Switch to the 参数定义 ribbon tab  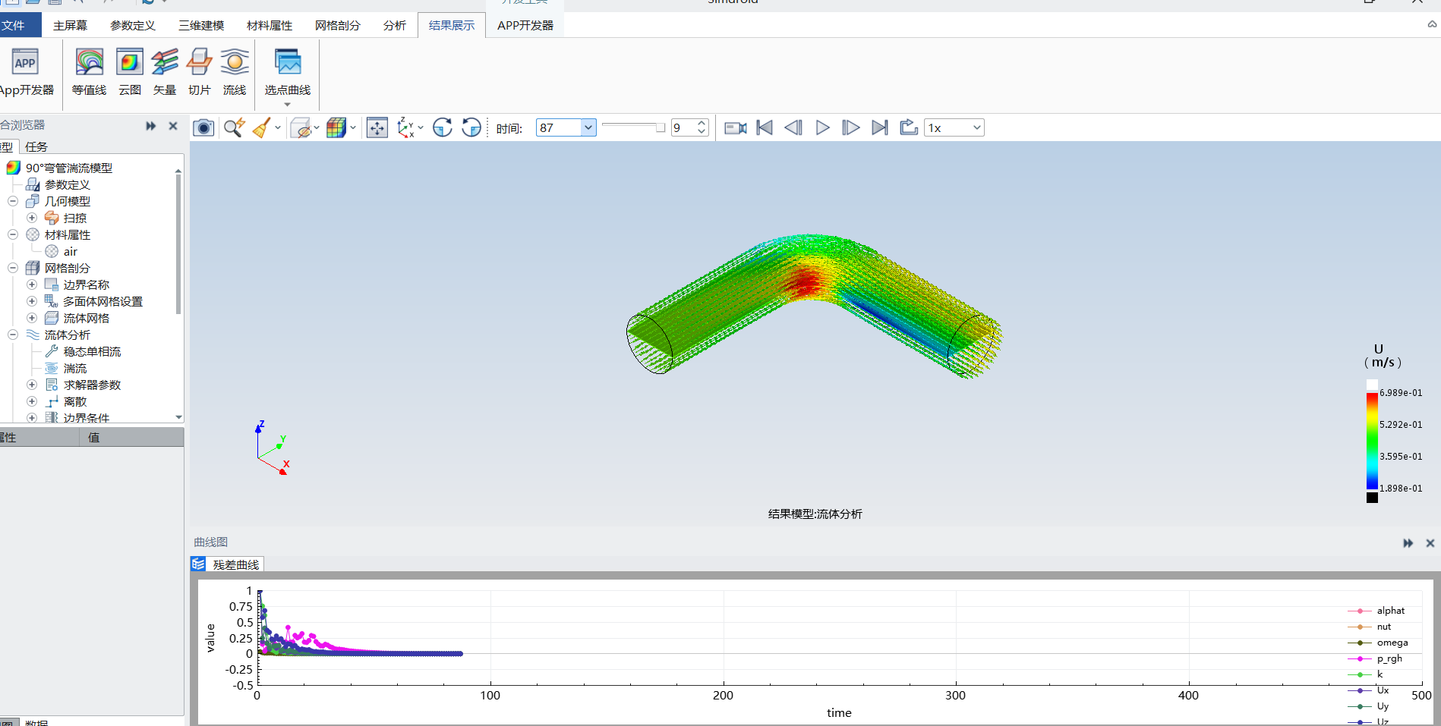tap(133, 25)
